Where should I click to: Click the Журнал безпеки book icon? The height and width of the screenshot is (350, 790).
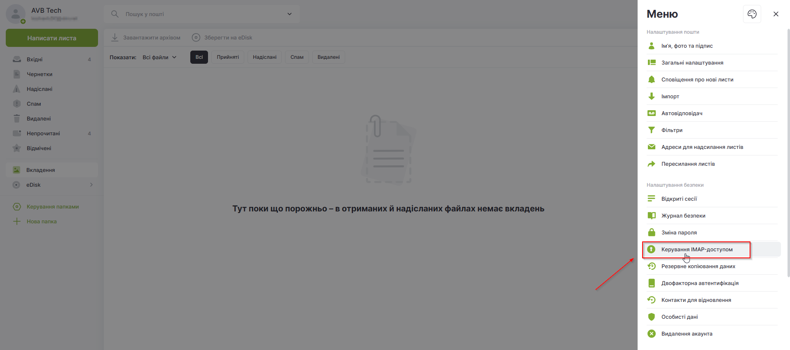[651, 216]
